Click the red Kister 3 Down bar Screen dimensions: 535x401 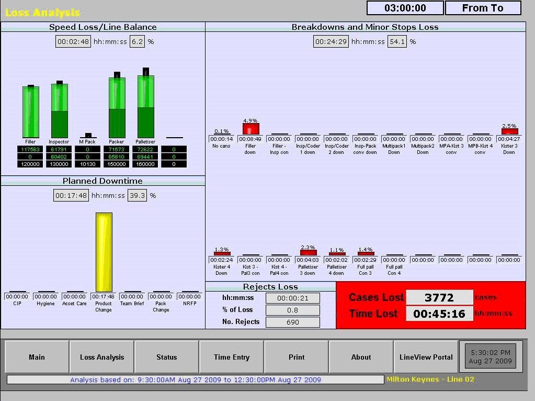coord(509,131)
